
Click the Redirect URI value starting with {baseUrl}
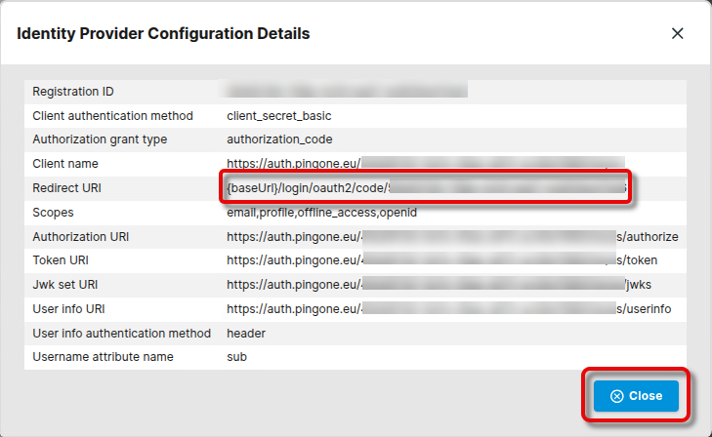[426, 187]
